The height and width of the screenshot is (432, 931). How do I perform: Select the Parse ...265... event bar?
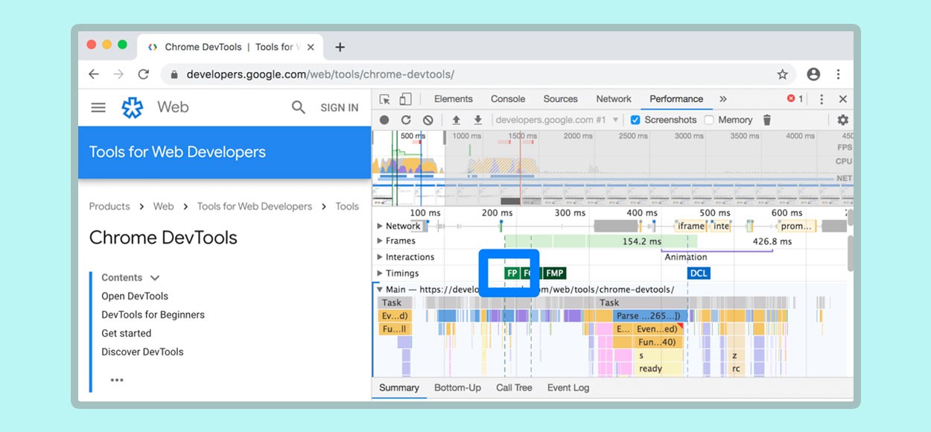click(x=651, y=316)
